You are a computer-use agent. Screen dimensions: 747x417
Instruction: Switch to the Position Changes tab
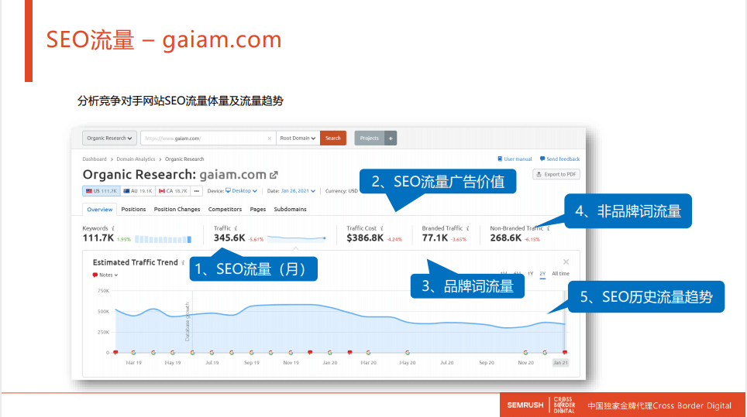coord(177,209)
